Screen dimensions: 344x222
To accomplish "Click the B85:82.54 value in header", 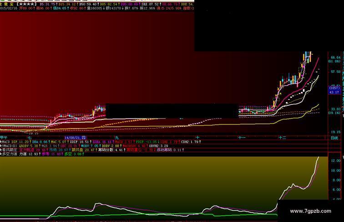I will pos(109,4).
